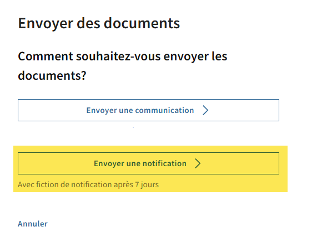The image size is (312, 242).
Task: Click the word "notification" inside the highlighted button
Action: click(x=164, y=163)
